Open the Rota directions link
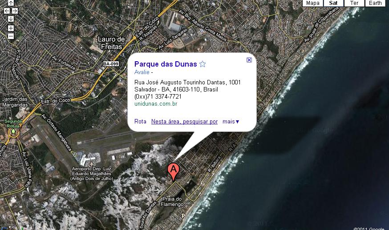Image resolution: width=389 pixels, height=230 pixels. tap(140, 122)
